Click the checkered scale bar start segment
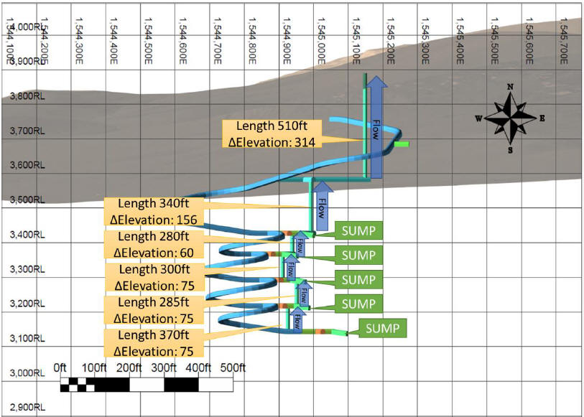Viewport: 584px width, 417px height. 78,385
